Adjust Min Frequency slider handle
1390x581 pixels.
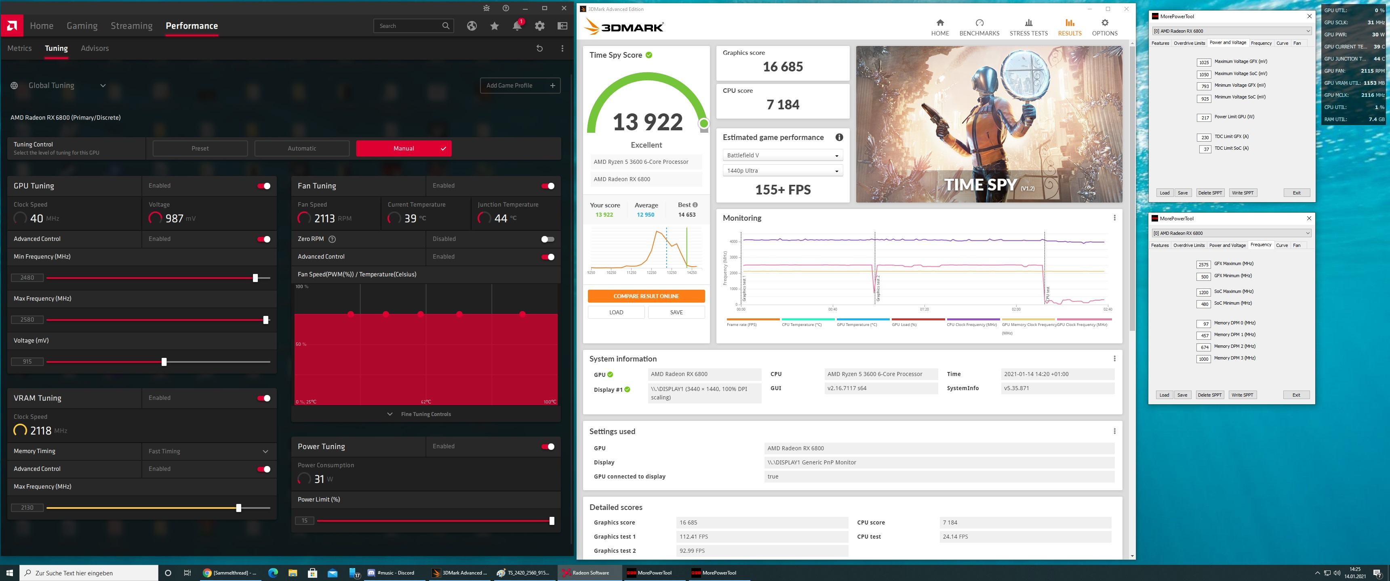pos(255,278)
